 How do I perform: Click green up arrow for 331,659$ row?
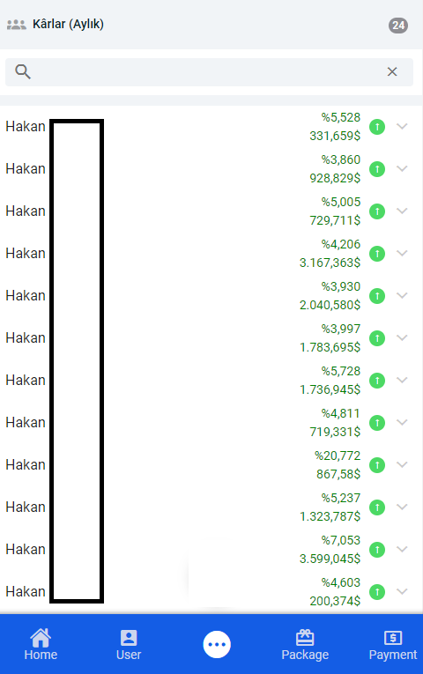point(377,127)
